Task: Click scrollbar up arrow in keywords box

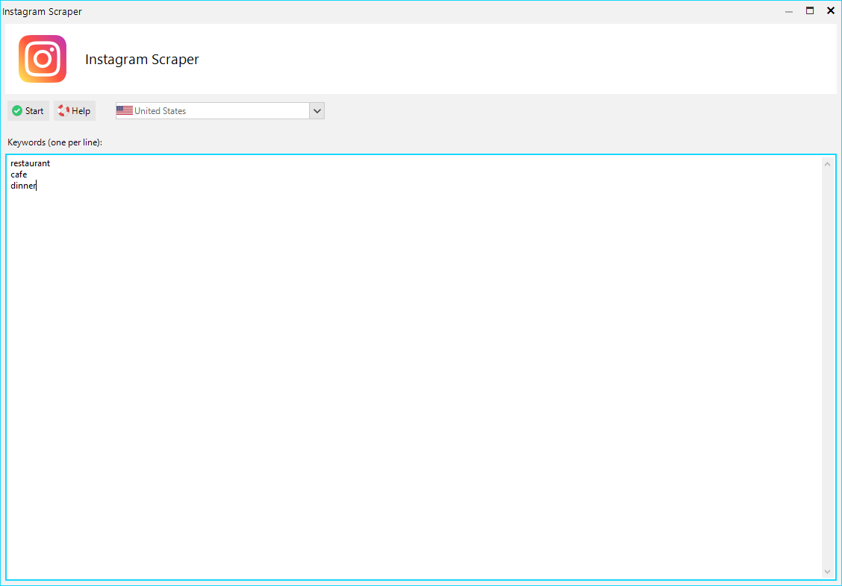Action: [x=827, y=164]
